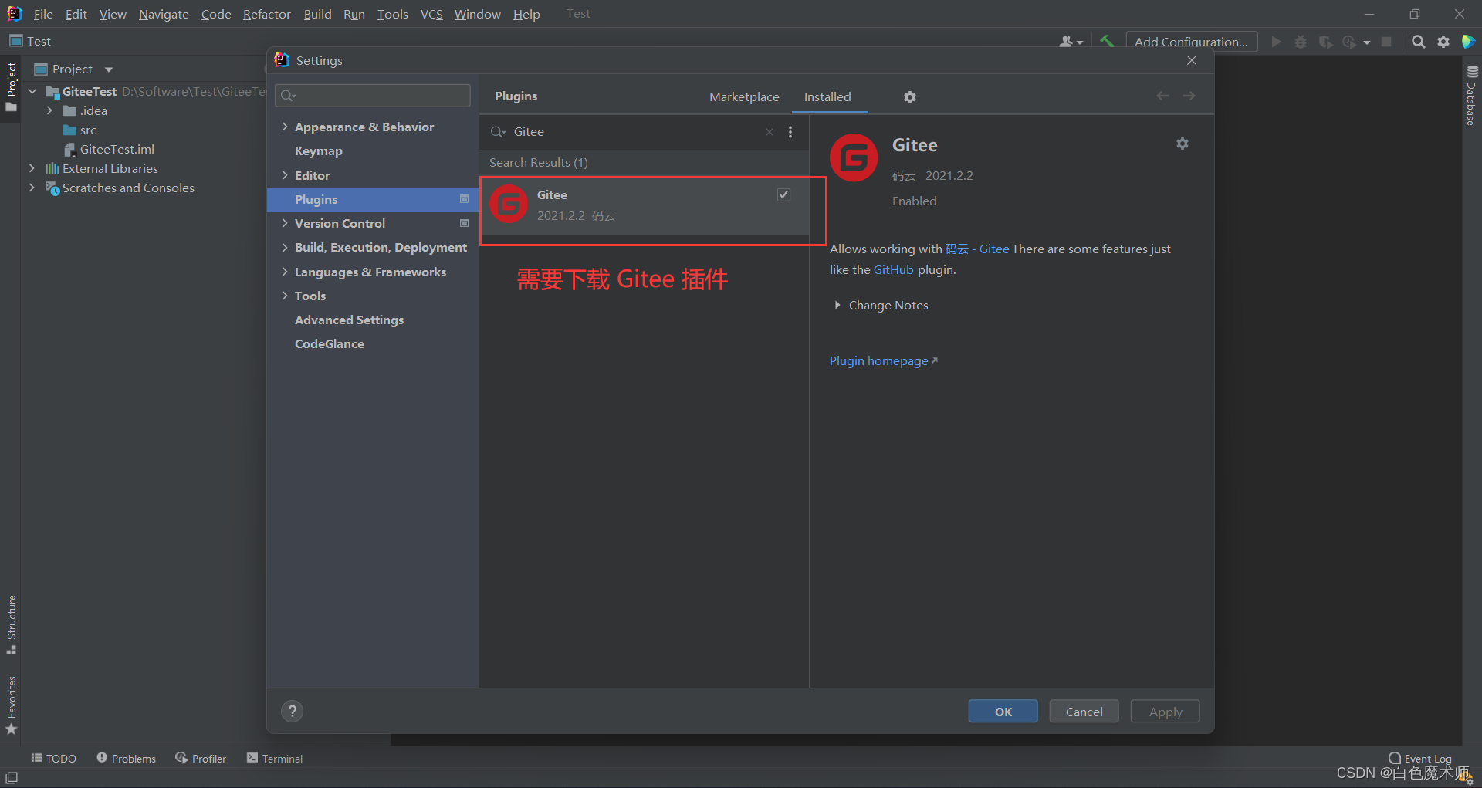This screenshot has width=1482, height=788.
Task: Click the Run with Coverage icon
Action: coord(1325,42)
